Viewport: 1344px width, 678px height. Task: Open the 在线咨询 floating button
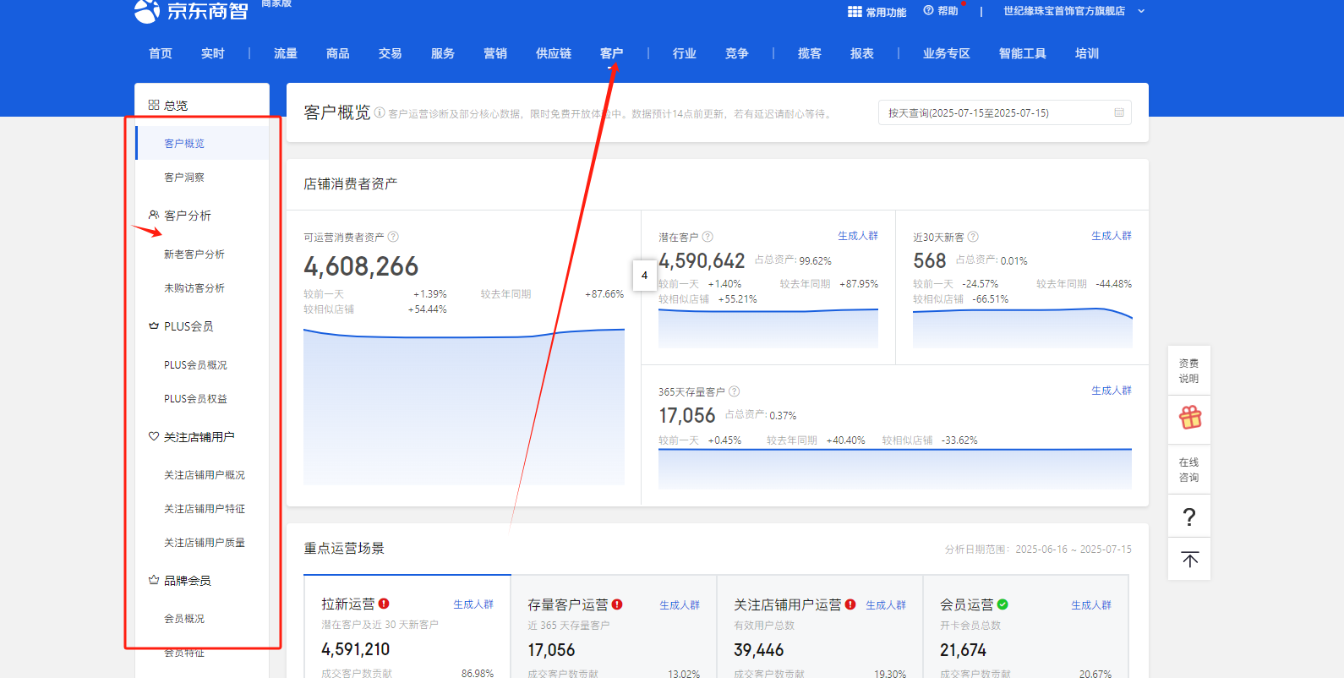tap(1188, 470)
